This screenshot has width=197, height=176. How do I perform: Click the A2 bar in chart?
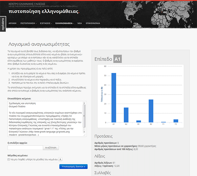126,115
